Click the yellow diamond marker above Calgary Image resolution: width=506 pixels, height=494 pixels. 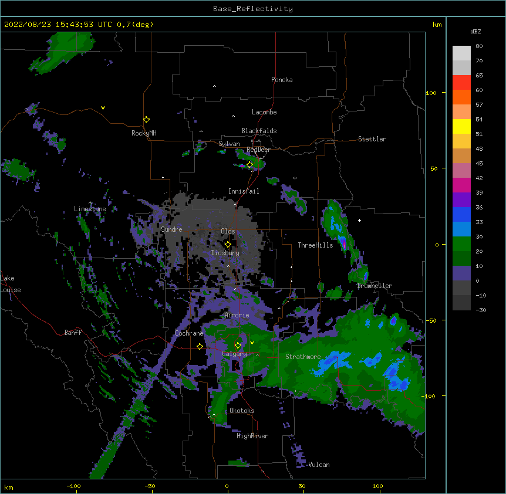[238, 346]
